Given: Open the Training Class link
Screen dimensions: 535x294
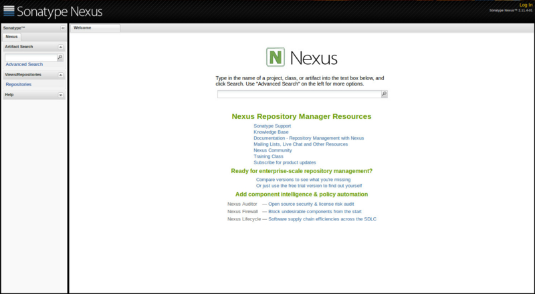Looking at the screenshot, I should (x=269, y=156).
